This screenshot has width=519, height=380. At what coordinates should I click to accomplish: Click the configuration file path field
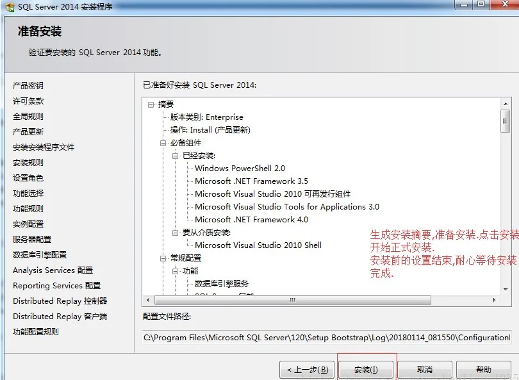point(326,337)
